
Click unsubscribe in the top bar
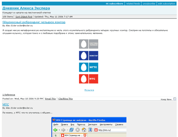click(x=149, y=4)
